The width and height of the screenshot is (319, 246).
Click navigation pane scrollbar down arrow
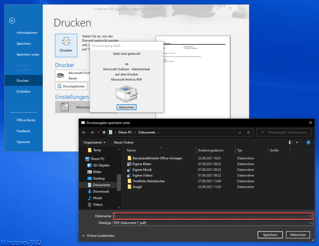tap(119, 207)
